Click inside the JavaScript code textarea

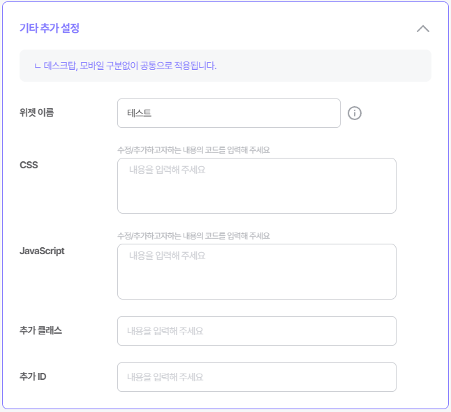pos(257,272)
